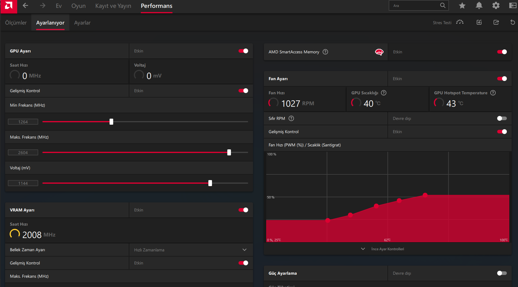Select the Ayarlanıyor sub-tab

[50, 23]
